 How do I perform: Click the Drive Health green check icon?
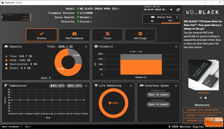[78, 17]
